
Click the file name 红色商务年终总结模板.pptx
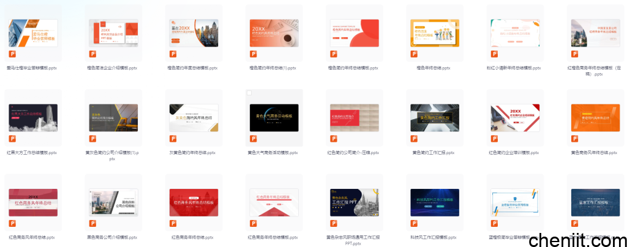pyautogui.click(x=272, y=237)
